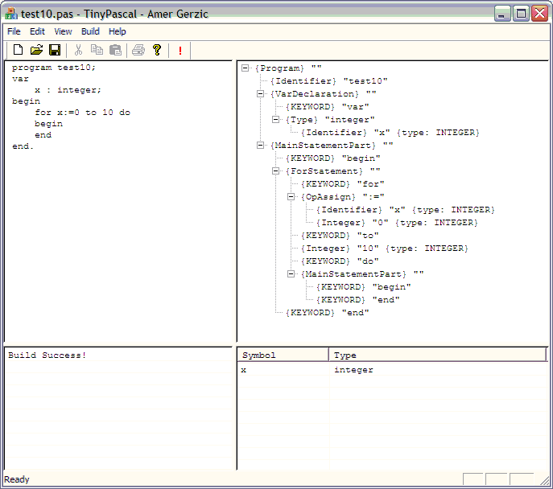Click the Print toolbar icon
The height and width of the screenshot is (489, 553).
[138, 50]
